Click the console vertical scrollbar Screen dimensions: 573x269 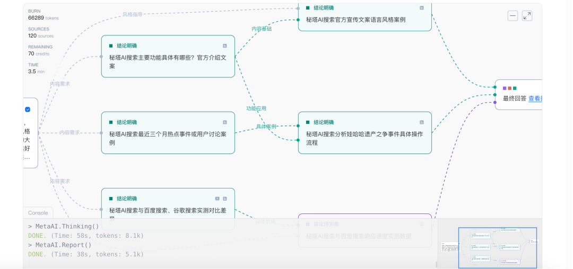436,264
